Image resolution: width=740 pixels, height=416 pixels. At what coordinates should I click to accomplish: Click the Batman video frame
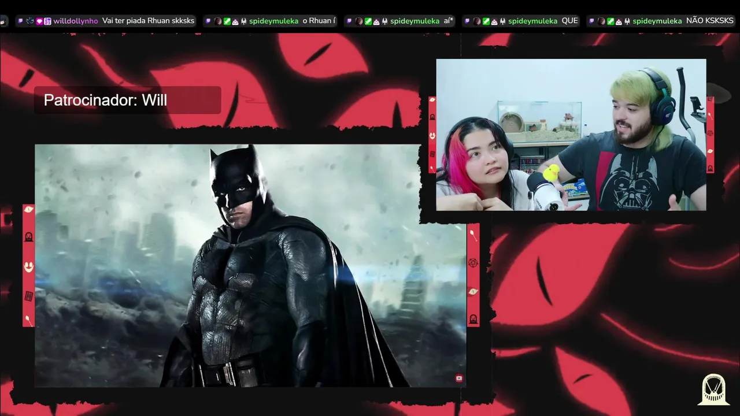coord(250,265)
